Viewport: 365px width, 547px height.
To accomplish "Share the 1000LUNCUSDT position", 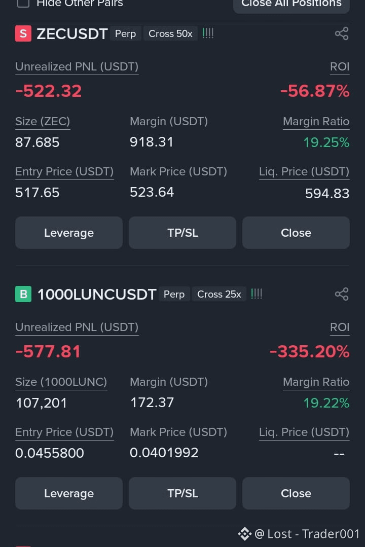I will pos(342,294).
